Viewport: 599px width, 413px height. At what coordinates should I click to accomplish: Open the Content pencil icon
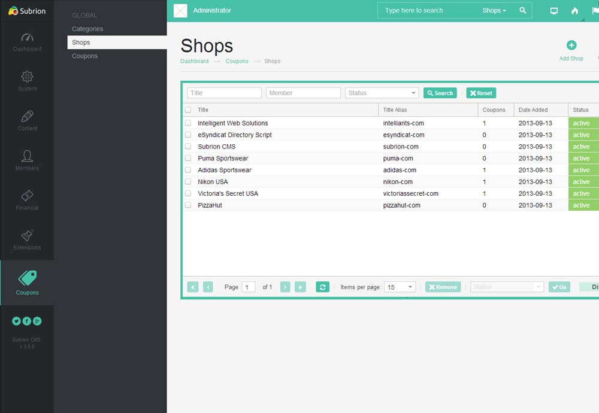27,116
